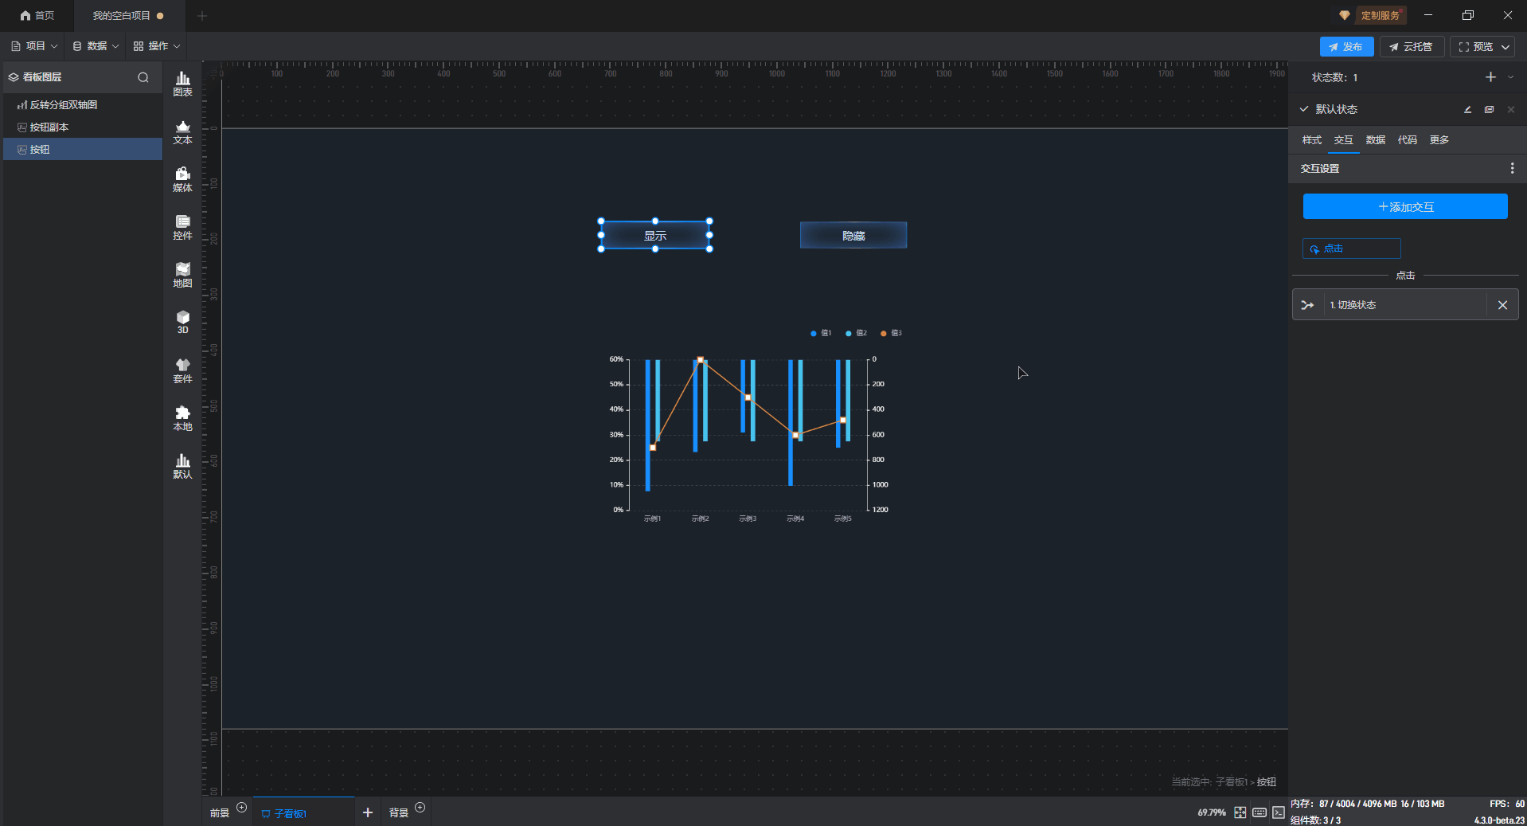Open a new project tab
Viewport: 1527px width, 826px height.
click(x=202, y=16)
